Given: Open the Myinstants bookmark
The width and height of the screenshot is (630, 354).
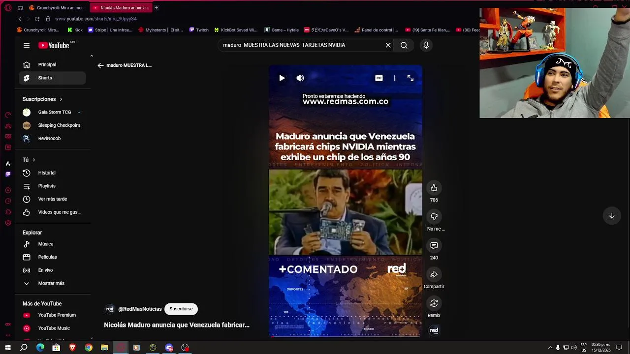Looking at the screenshot, I should pos(160,30).
